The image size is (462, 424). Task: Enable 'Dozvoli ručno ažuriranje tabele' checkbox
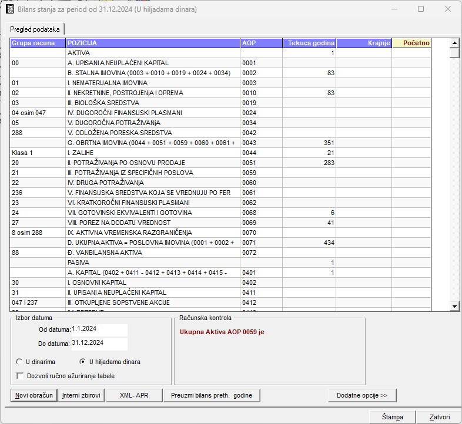click(x=21, y=376)
